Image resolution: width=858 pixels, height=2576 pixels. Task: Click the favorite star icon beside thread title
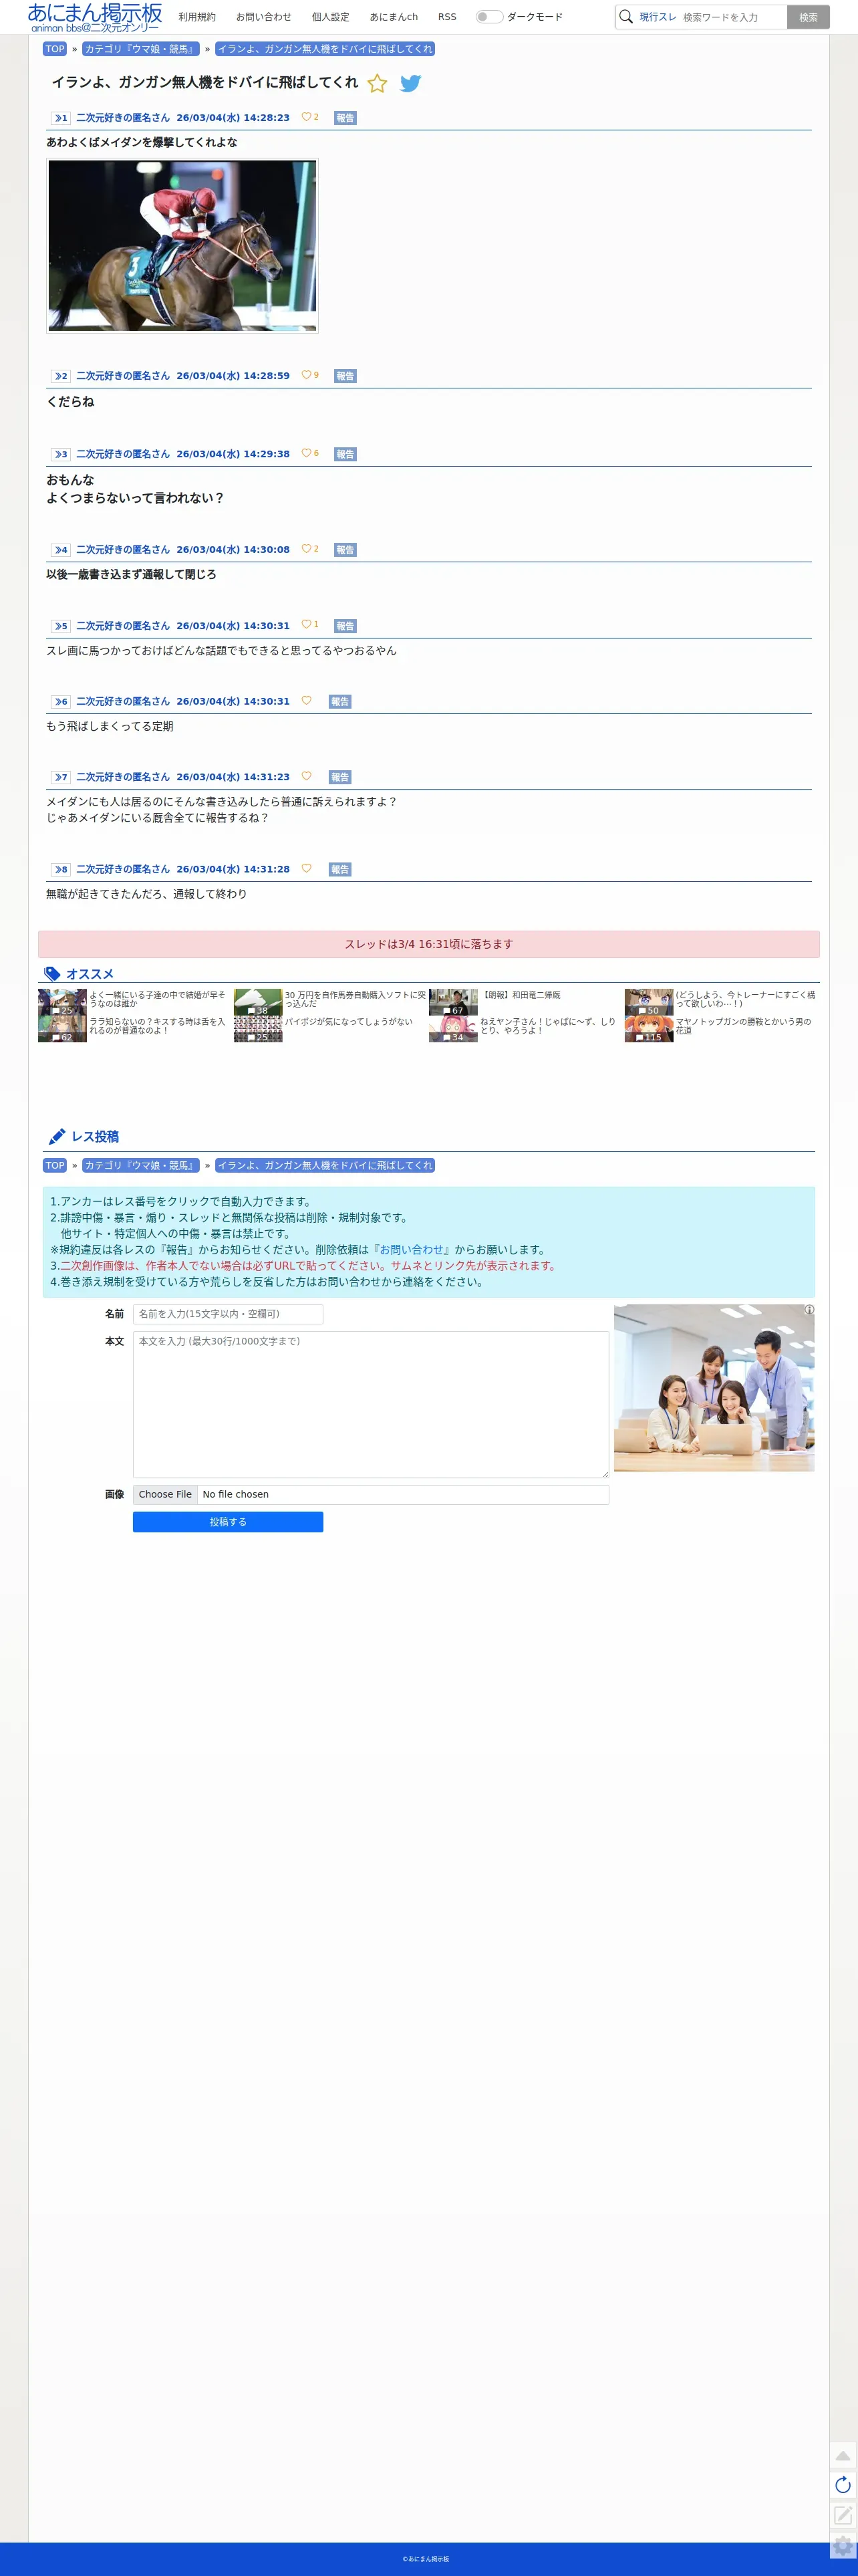click(377, 84)
